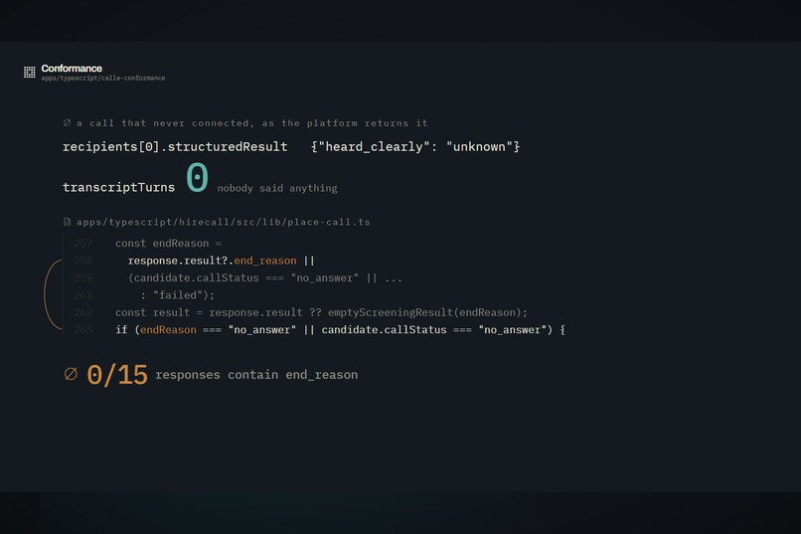Image resolution: width=801 pixels, height=534 pixels.
Task: Click the ': "failed");' code line
Action: (x=178, y=295)
